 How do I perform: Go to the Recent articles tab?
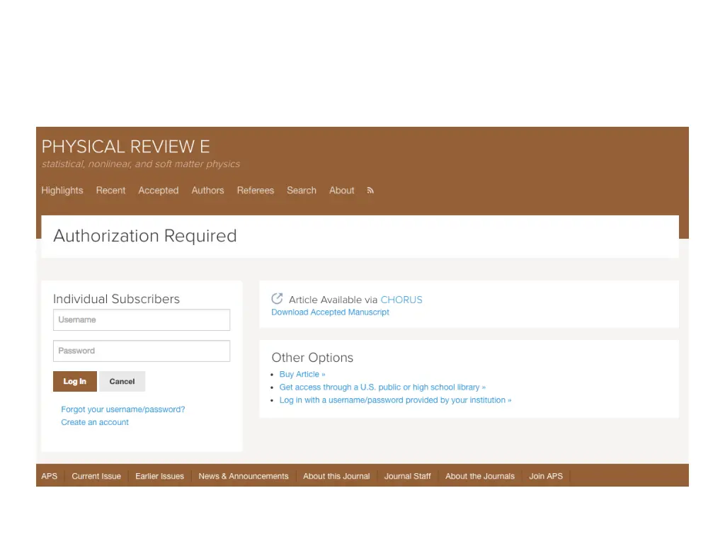point(110,191)
